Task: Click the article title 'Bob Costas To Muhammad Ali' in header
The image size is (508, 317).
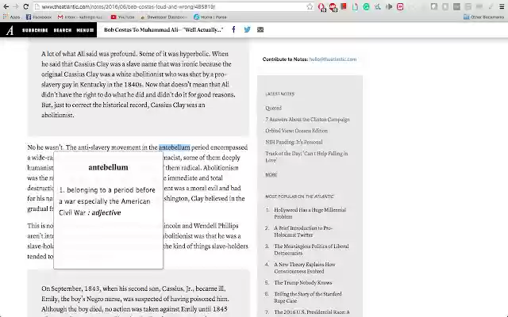Action: (x=164, y=30)
